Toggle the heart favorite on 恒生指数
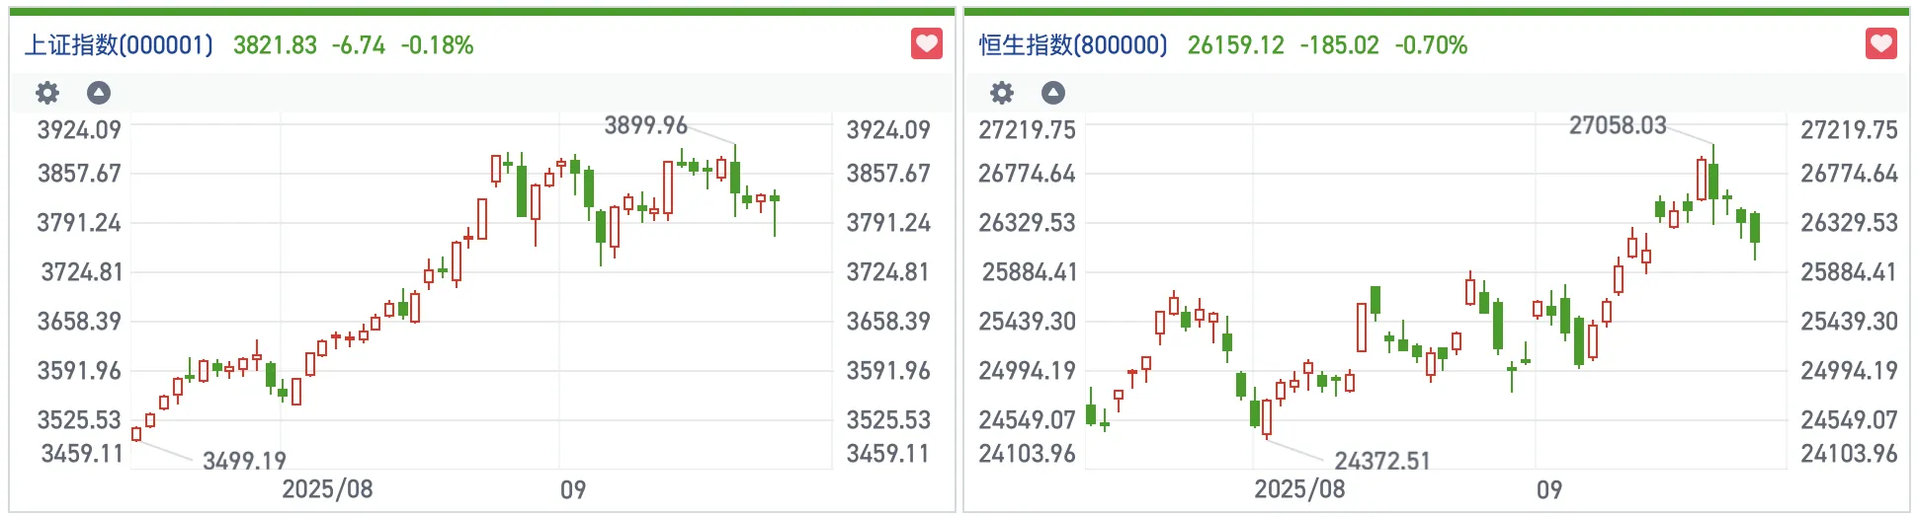Image resolution: width=1917 pixels, height=517 pixels. coord(1880,44)
